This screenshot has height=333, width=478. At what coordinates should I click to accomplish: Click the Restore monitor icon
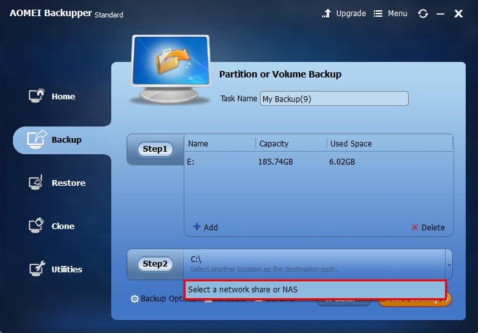(x=36, y=183)
